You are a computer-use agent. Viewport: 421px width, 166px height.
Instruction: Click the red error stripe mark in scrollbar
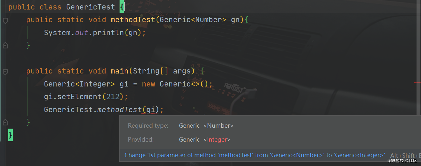(x=418, y=83)
